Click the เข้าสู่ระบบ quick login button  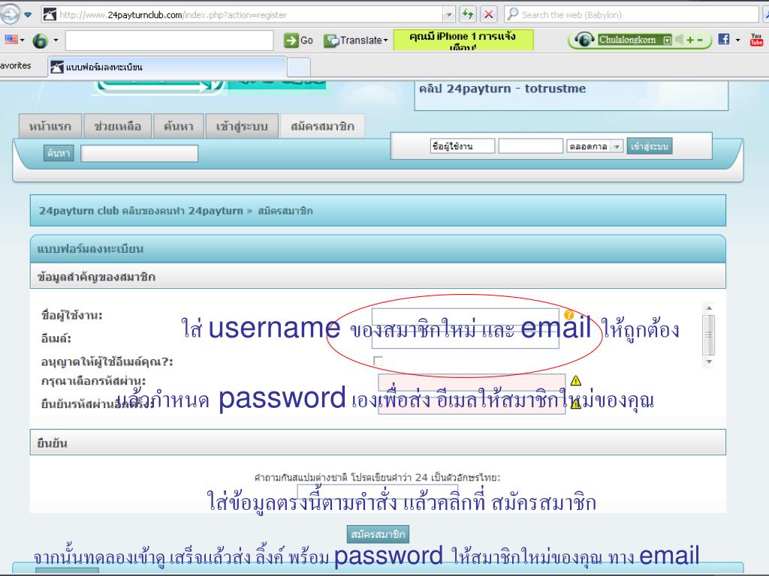[x=650, y=146]
